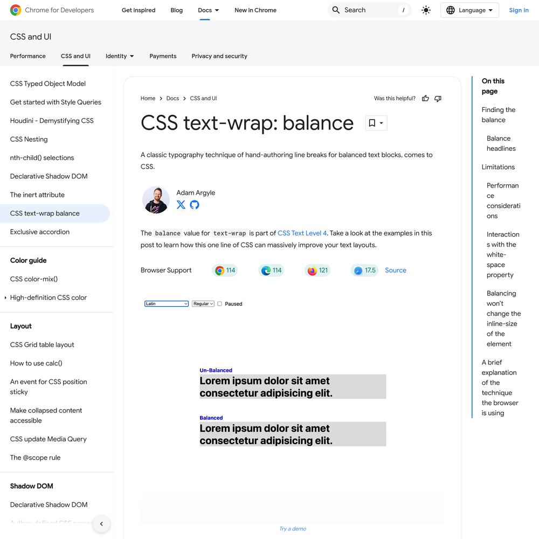Go to Docs breadcrumb
The width and height of the screenshot is (539, 539).
(172, 98)
